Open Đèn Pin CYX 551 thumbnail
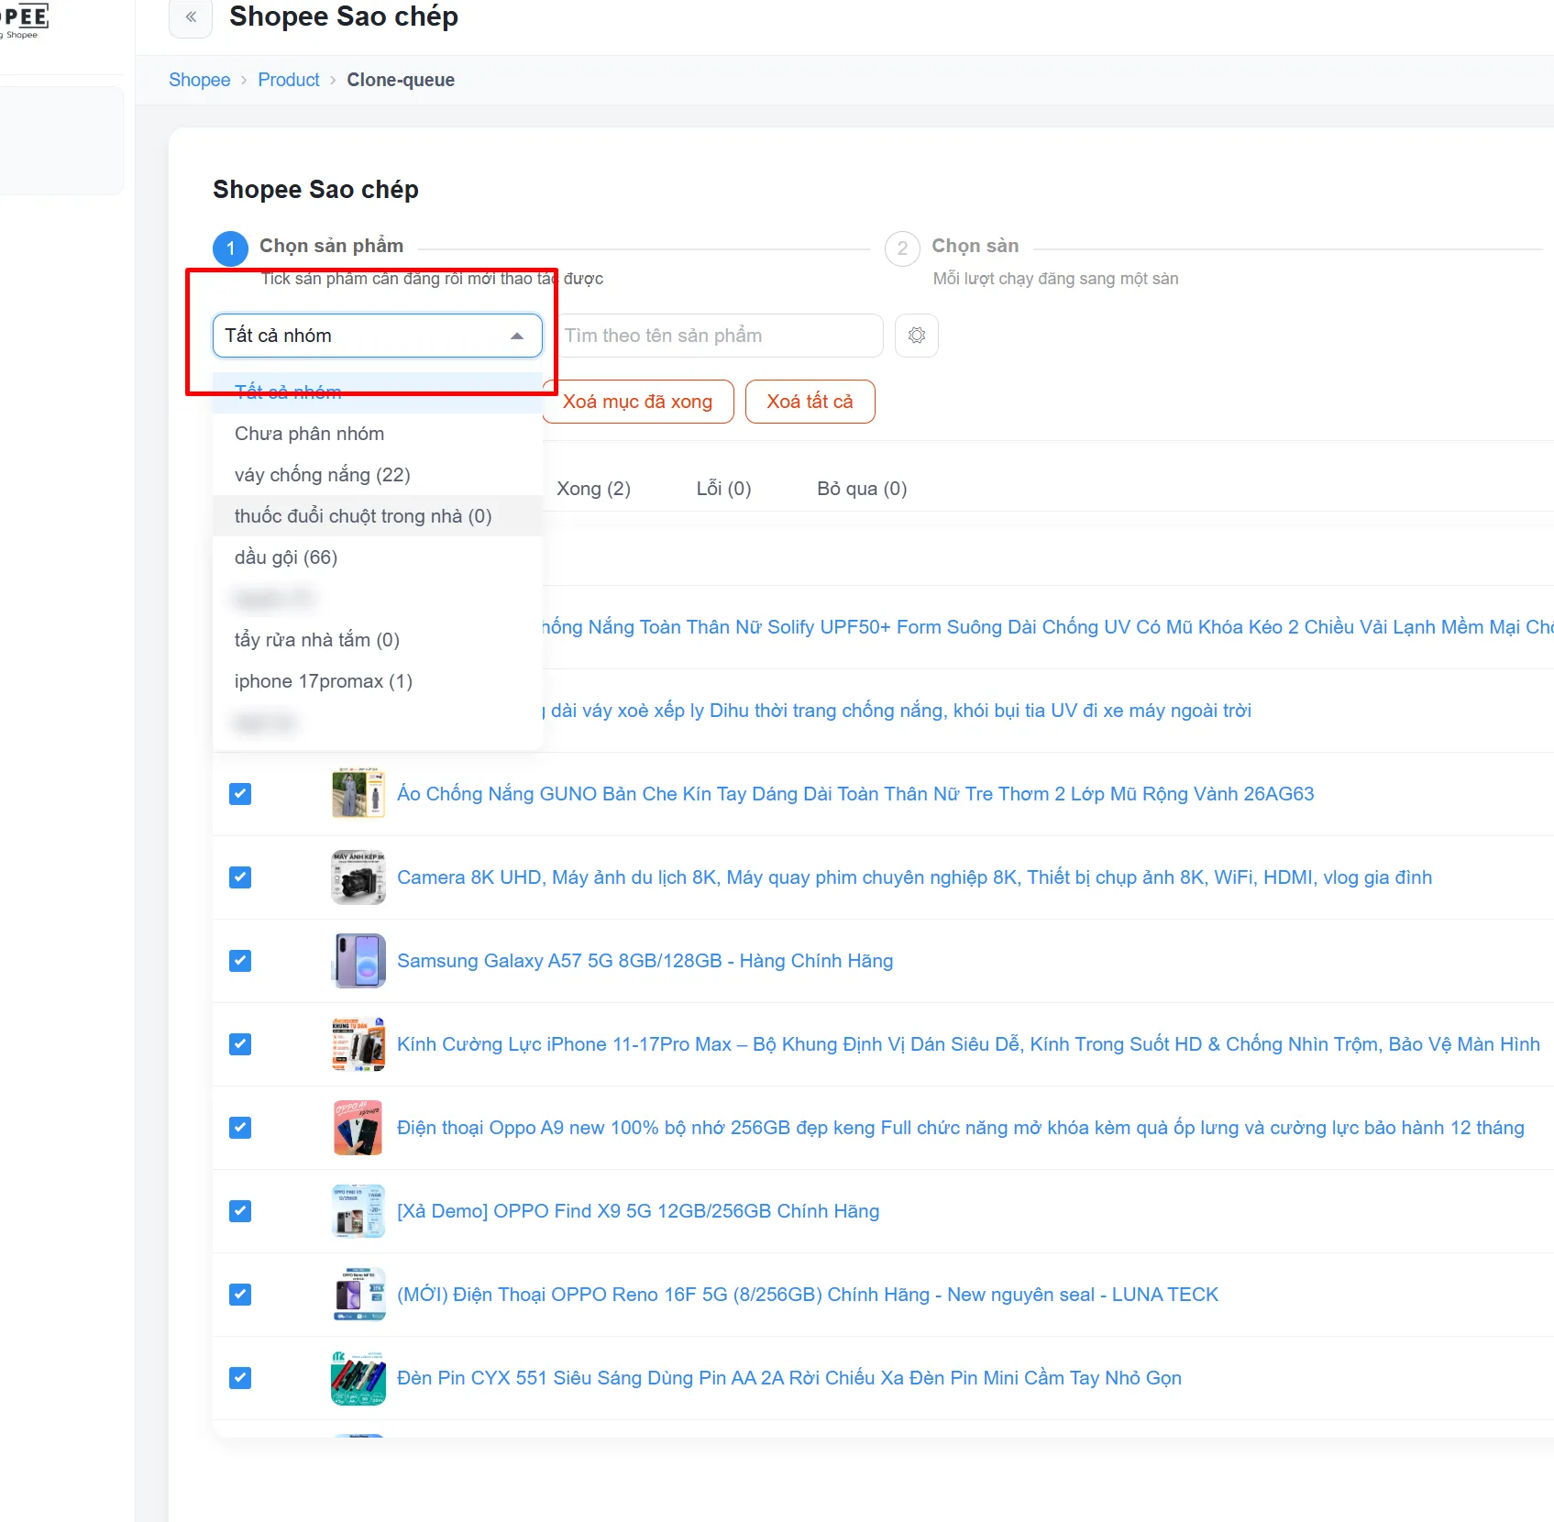The width and height of the screenshot is (1554, 1522). click(x=358, y=1378)
